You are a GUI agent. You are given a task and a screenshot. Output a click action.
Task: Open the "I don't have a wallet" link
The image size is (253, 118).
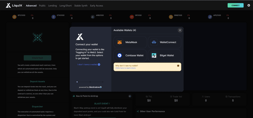(89, 64)
